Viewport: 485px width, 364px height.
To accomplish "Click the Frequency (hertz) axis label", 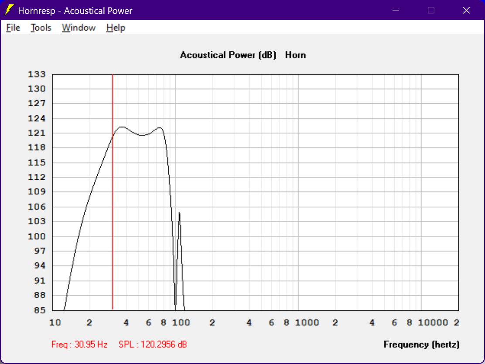I will 421,344.
